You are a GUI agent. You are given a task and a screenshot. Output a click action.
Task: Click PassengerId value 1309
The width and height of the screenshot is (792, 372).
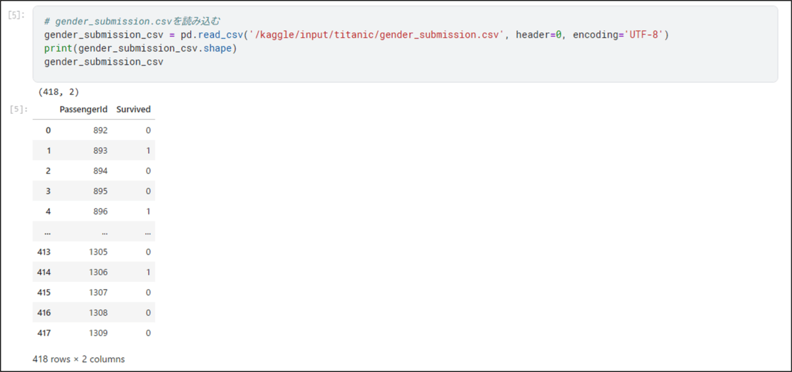(98, 333)
